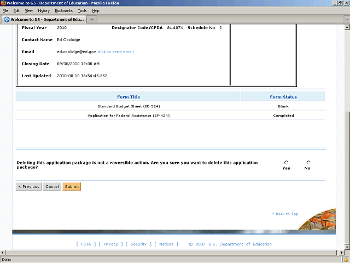Select the Welcome to G5 browser tab
This screenshot has width=350, height=263.
[44, 20]
